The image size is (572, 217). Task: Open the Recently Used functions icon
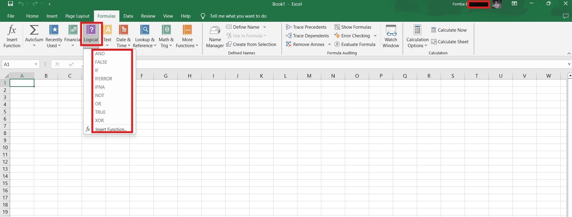[x=54, y=30]
